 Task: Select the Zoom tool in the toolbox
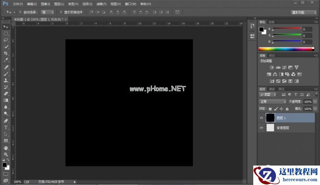pos(6,155)
